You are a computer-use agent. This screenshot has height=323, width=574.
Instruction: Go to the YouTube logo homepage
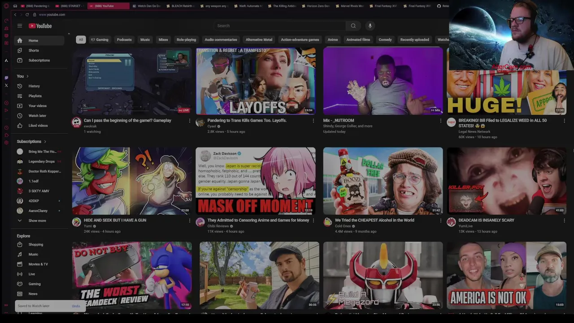pos(40,26)
